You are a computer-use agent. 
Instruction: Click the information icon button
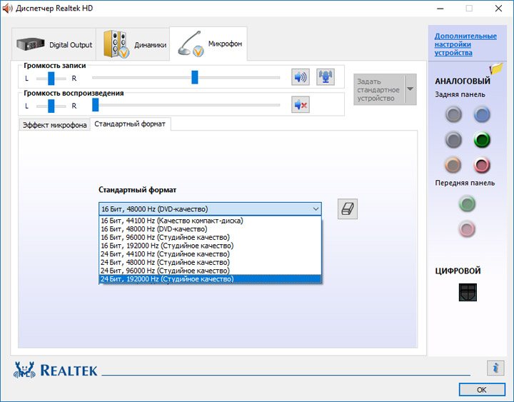pos(495,368)
